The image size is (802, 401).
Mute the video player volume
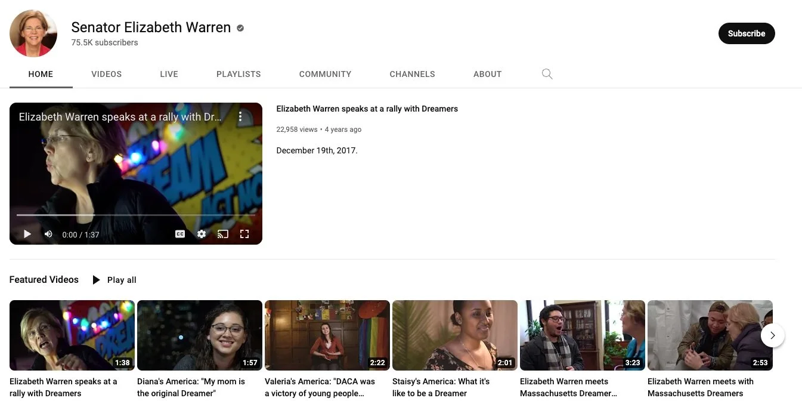pyautogui.click(x=48, y=234)
